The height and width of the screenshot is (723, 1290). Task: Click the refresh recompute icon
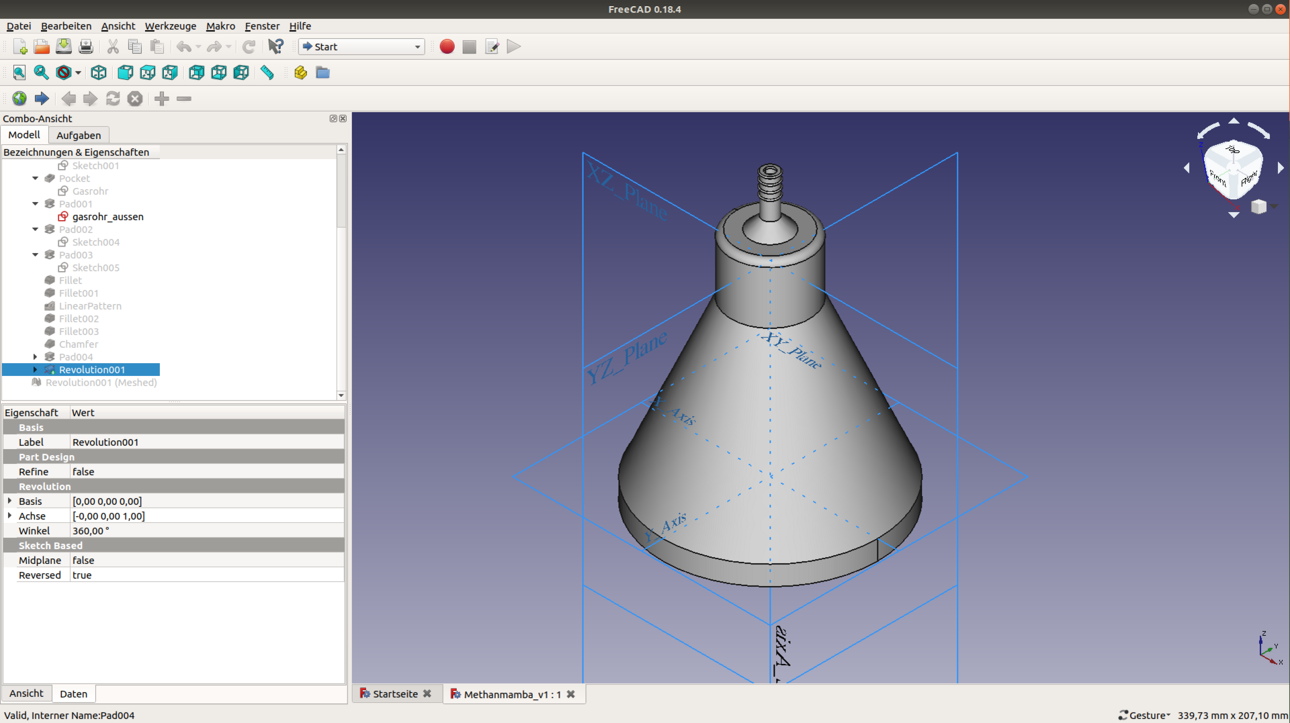[249, 47]
